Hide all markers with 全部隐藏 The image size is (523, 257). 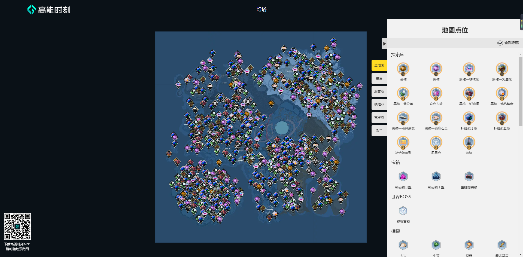pyautogui.click(x=508, y=43)
